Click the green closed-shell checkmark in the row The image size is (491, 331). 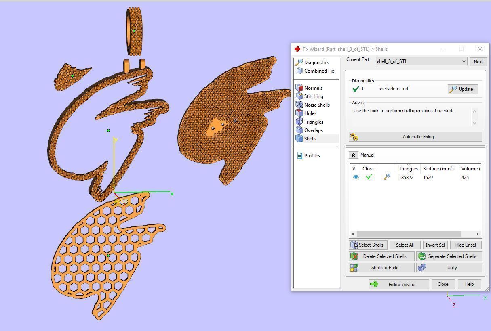coord(369,177)
